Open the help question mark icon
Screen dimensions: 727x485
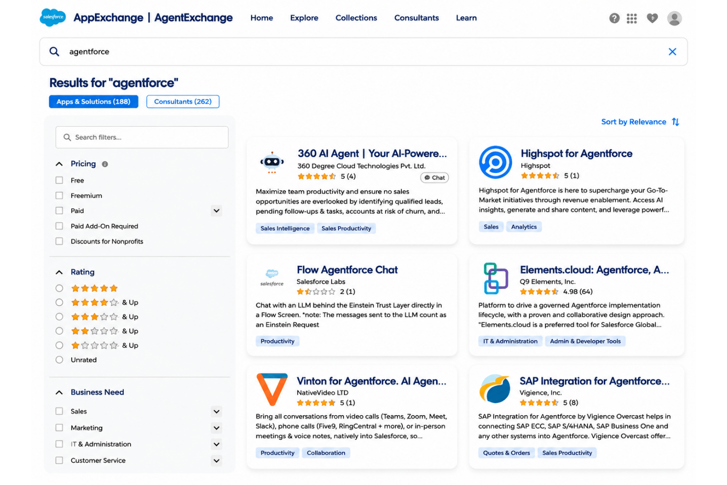pos(614,18)
